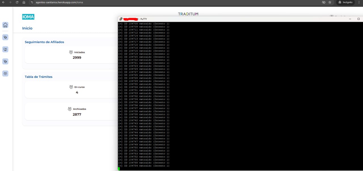The height and width of the screenshot is (171, 363).
Task: Click the stethoscope icon directly below the Home icon
Action: pyautogui.click(x=5, y=37)
